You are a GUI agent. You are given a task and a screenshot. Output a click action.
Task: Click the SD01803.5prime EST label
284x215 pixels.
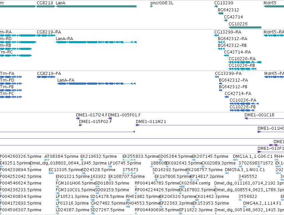click(112, 183)
